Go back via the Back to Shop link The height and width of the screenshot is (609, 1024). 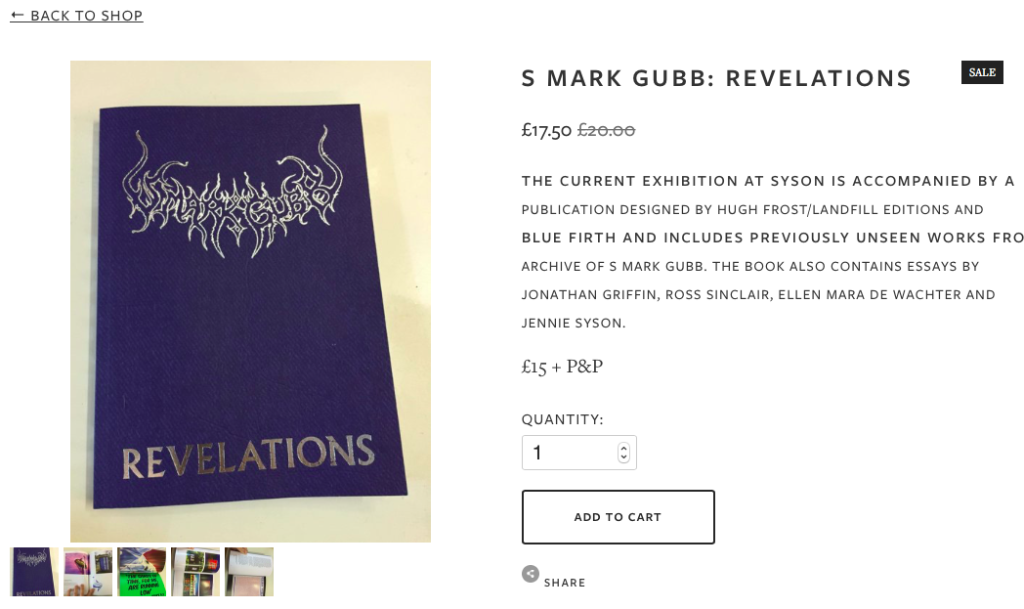(x=76, y=15)
